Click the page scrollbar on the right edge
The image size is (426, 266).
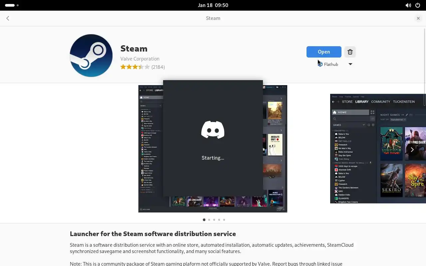424,66
